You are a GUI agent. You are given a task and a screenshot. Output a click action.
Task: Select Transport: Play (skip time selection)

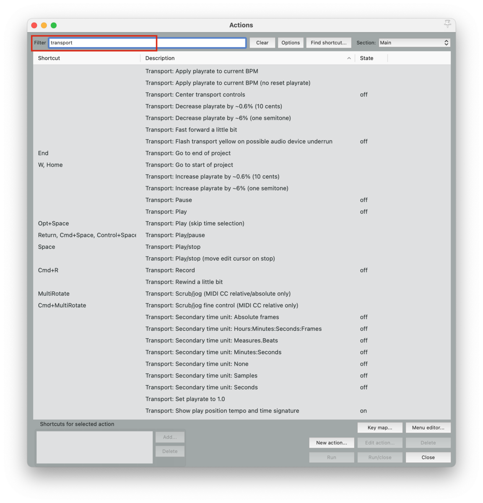(195, 224)
